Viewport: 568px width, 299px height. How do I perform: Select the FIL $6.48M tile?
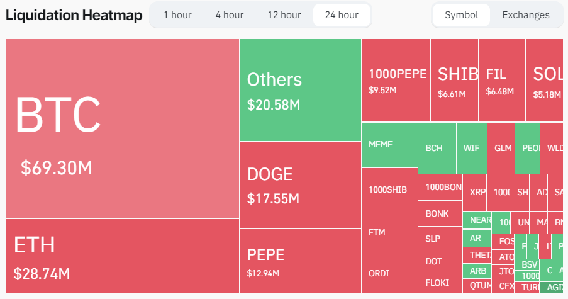point(501,80)
